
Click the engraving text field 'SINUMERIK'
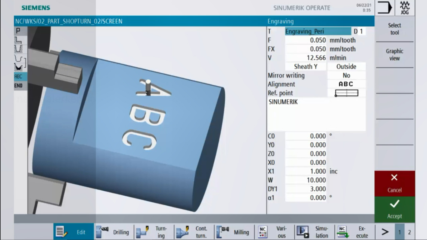[316, 115]
